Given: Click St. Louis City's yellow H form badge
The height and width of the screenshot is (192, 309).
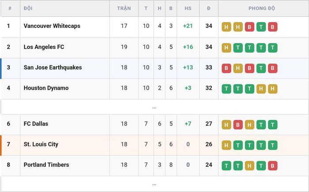Looking at the screenshot, I should pyautogui.click(x=226, y=145).
